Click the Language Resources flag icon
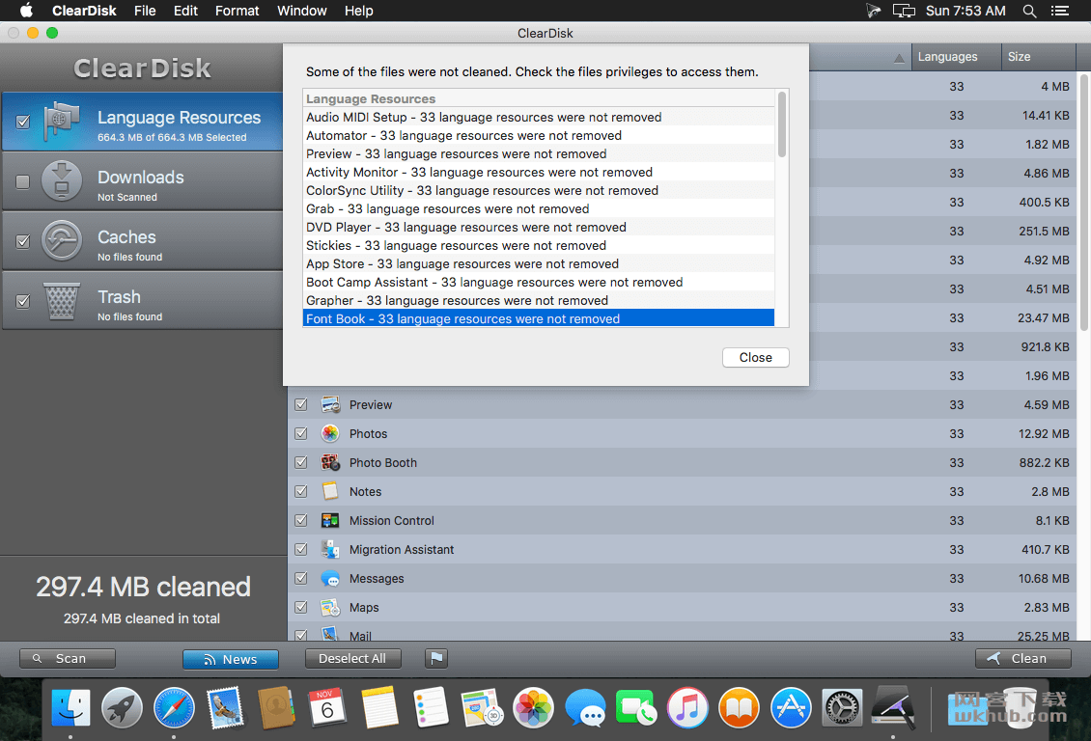Viewport: 1091px width, 741px height. point(61,122)
